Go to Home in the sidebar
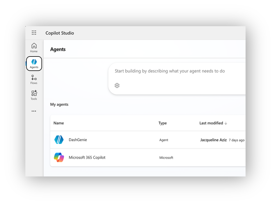The image size is (275, 205). [x=34, y=48]
